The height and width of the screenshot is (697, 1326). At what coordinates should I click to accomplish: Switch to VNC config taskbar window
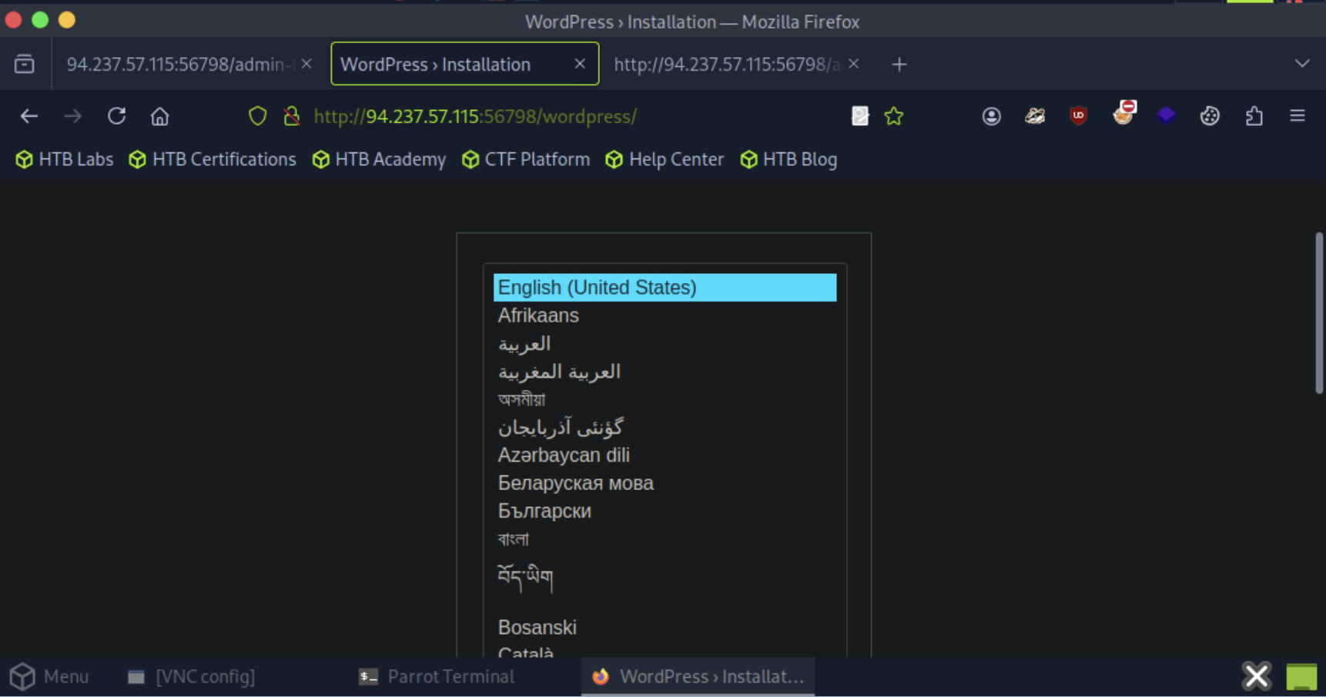191,677
